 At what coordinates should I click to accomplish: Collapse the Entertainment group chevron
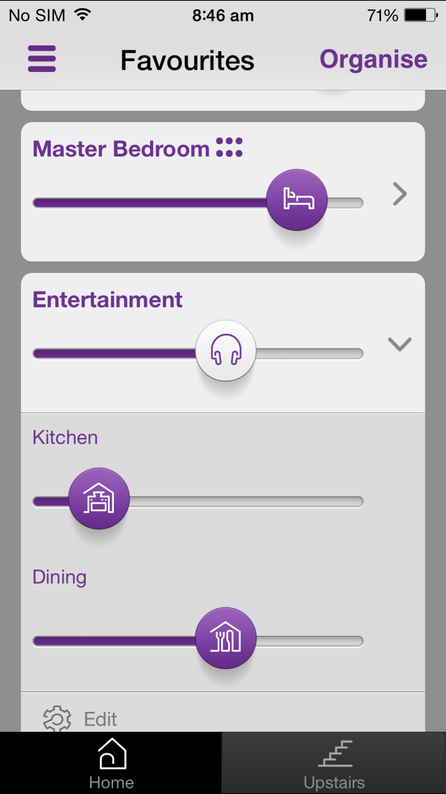tap(400, 344)
